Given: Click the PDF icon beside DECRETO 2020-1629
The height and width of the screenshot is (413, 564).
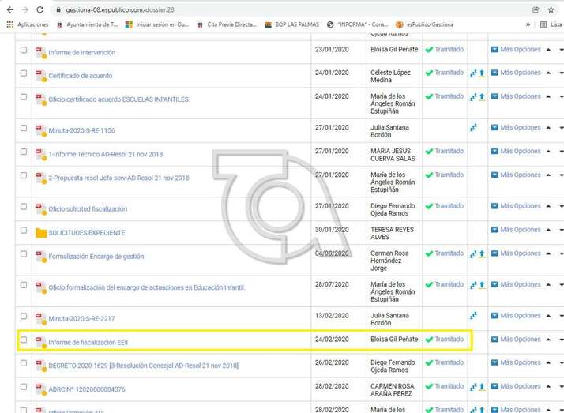Looking at the screenshot, I should (40, 366).
